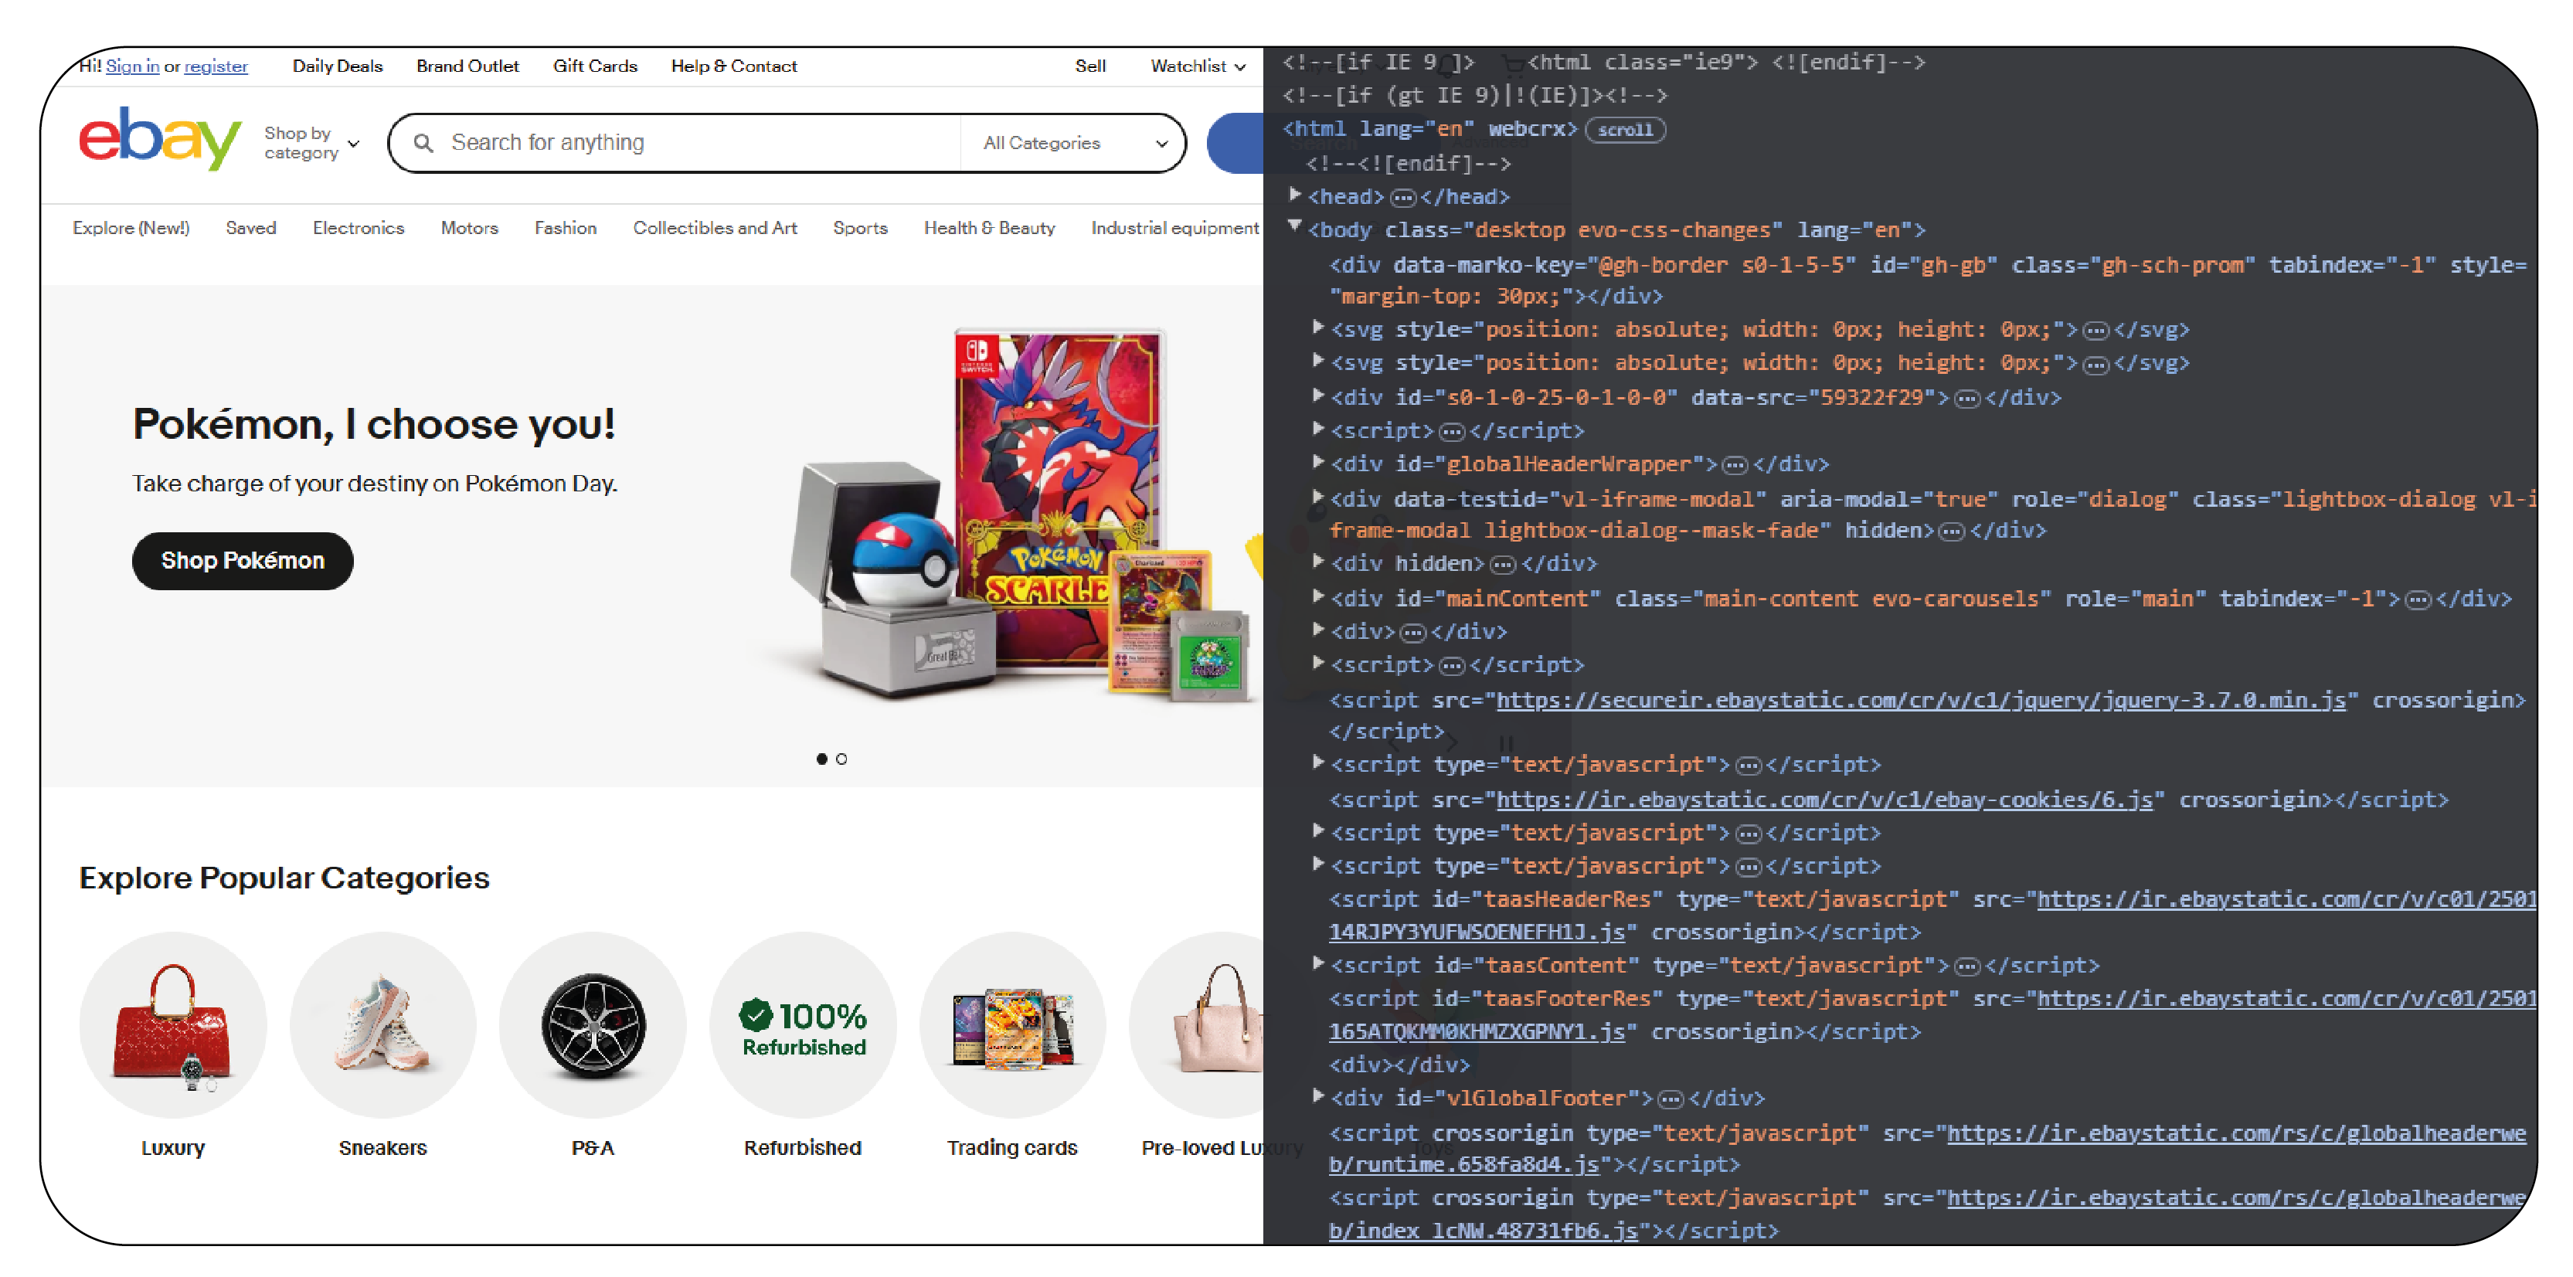
Task: Expand the mainContent div node
Action: tap(1317, 596)
